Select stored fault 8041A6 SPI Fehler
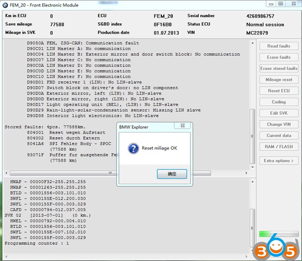Screen dimensions: 302x261 pos(69,144)
